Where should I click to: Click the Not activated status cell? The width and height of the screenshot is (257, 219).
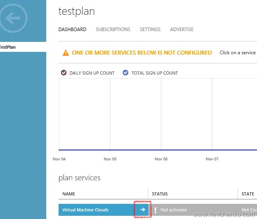173,210
